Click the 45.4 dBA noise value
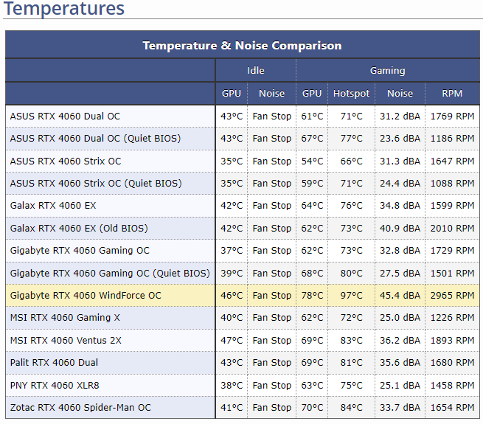The image size is (483, 424). pyautogui.click(x=400, y=296)
